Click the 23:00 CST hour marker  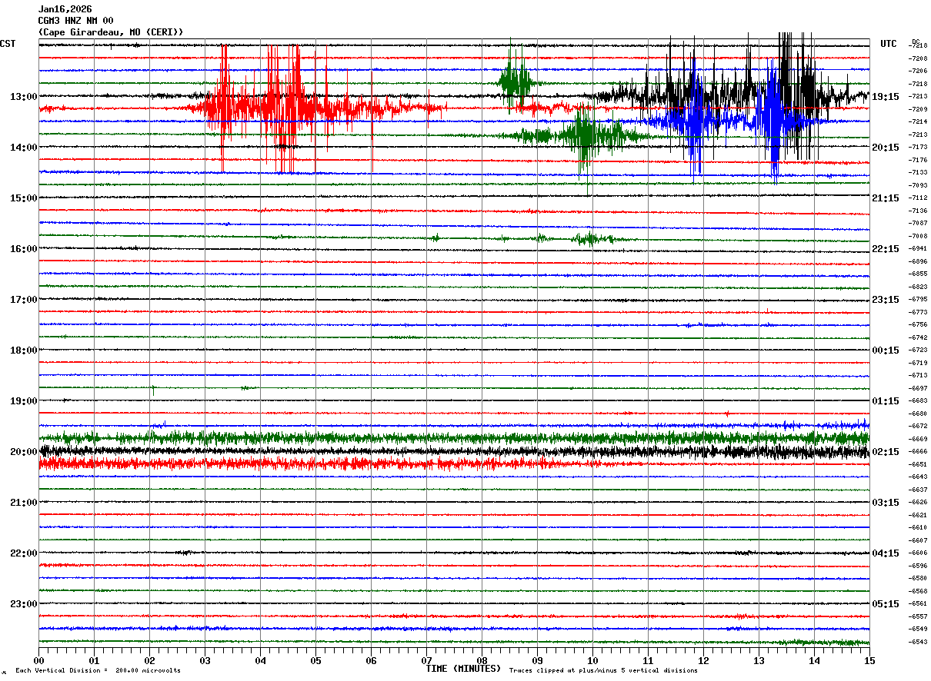(23, 604)
